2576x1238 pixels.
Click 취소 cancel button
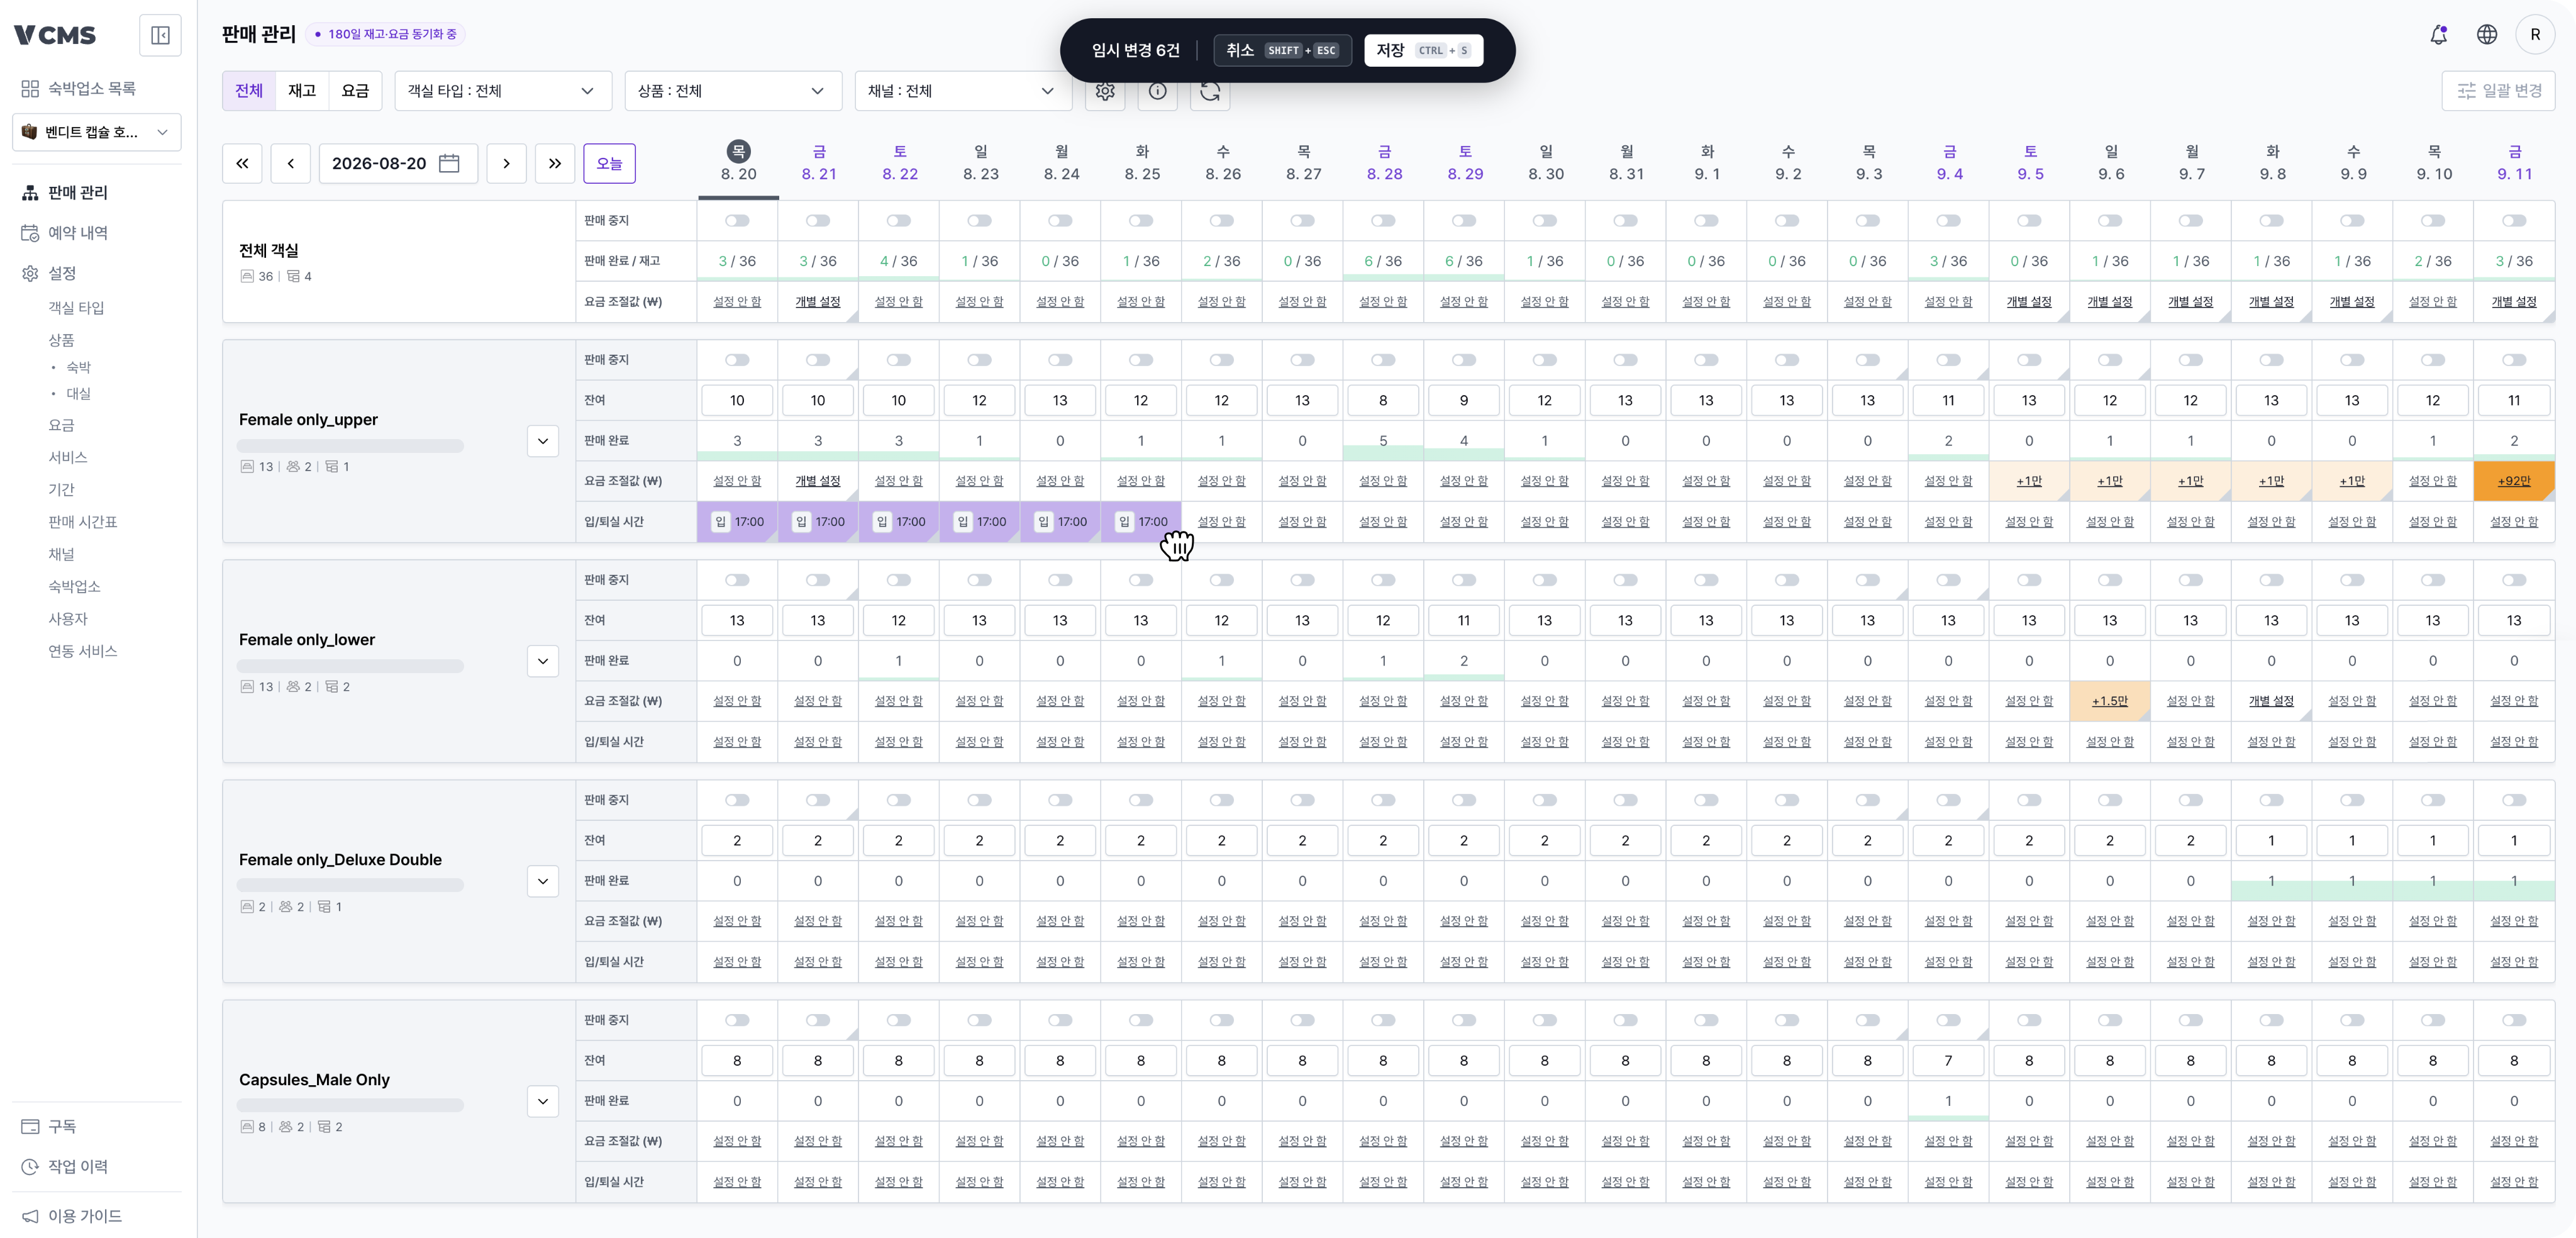1282,50
